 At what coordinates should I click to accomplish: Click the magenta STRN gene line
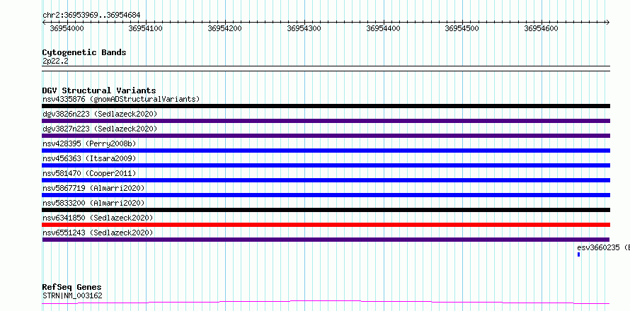tap(326, 302)
